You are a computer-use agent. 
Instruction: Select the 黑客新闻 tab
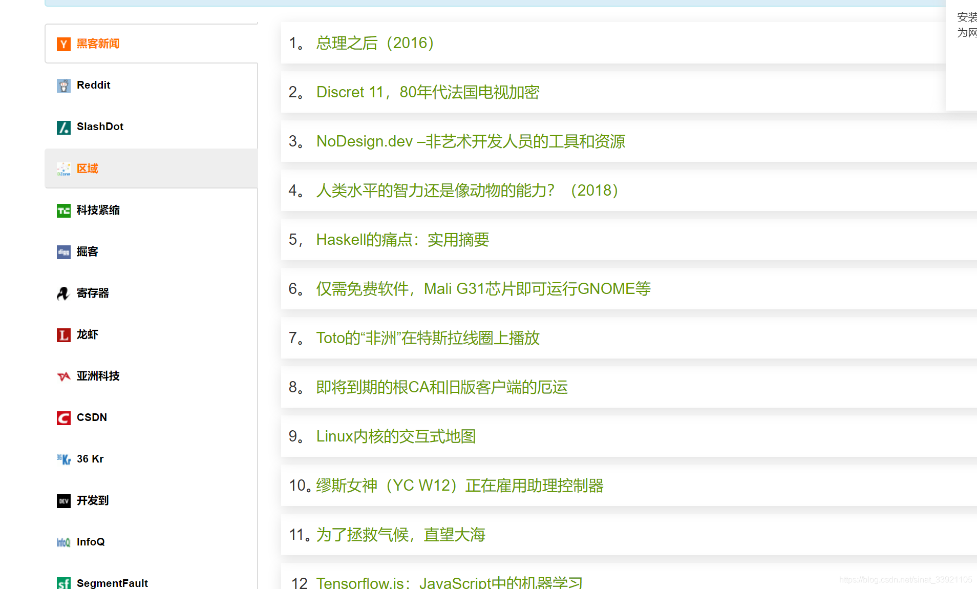click(x=151, y=44)
